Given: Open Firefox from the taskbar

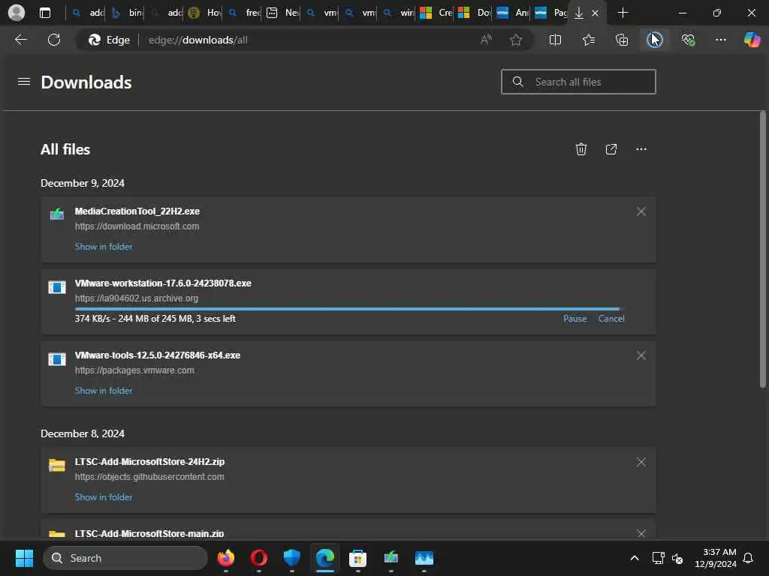Looking at the screenshot, I should coord(225,558).
